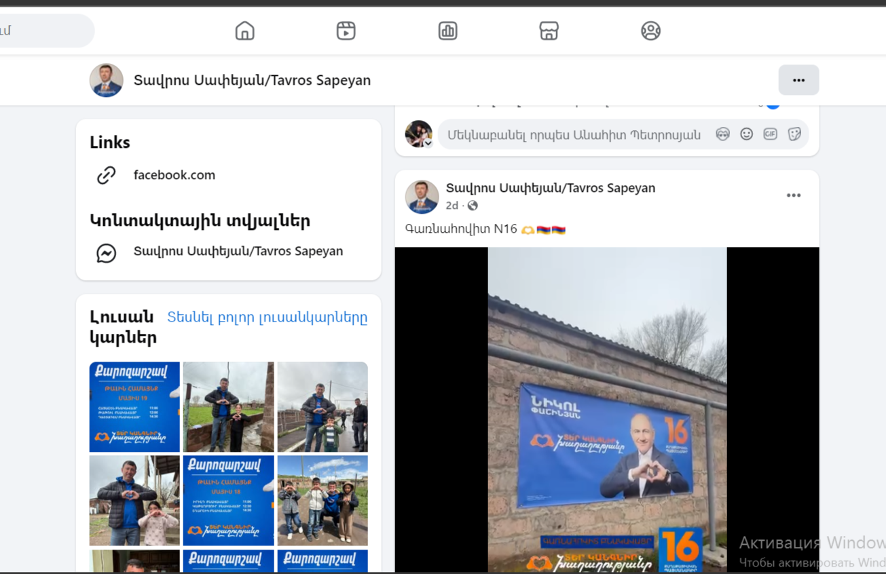Open the three-dot menu in the page header bar

click(798, 80)
